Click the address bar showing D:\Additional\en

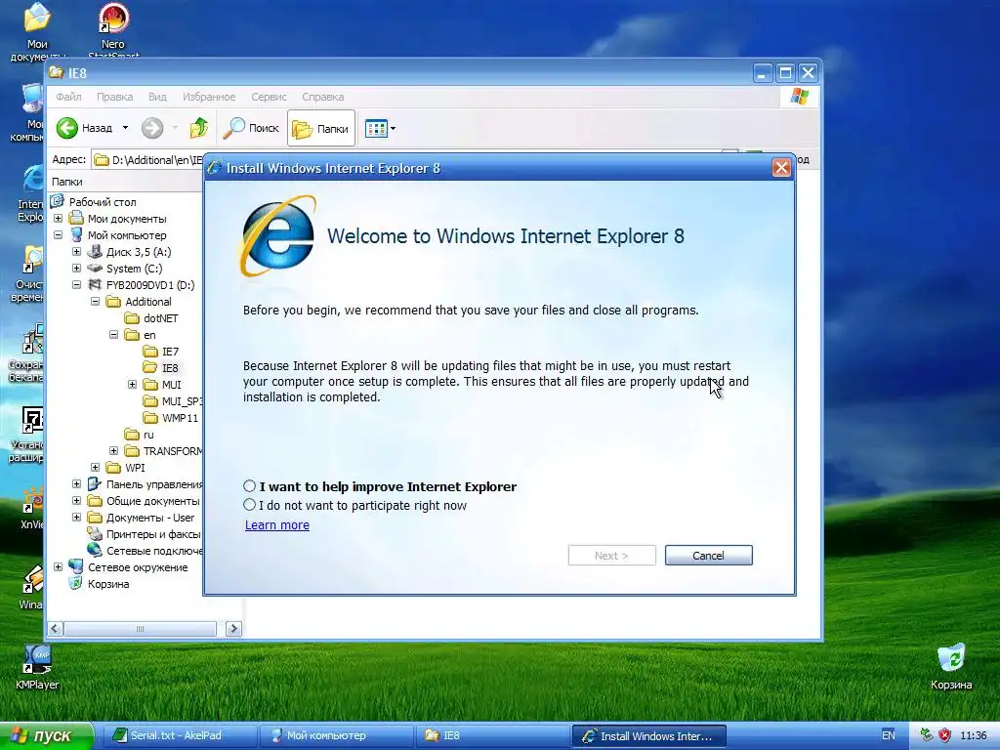click(148, 159)
